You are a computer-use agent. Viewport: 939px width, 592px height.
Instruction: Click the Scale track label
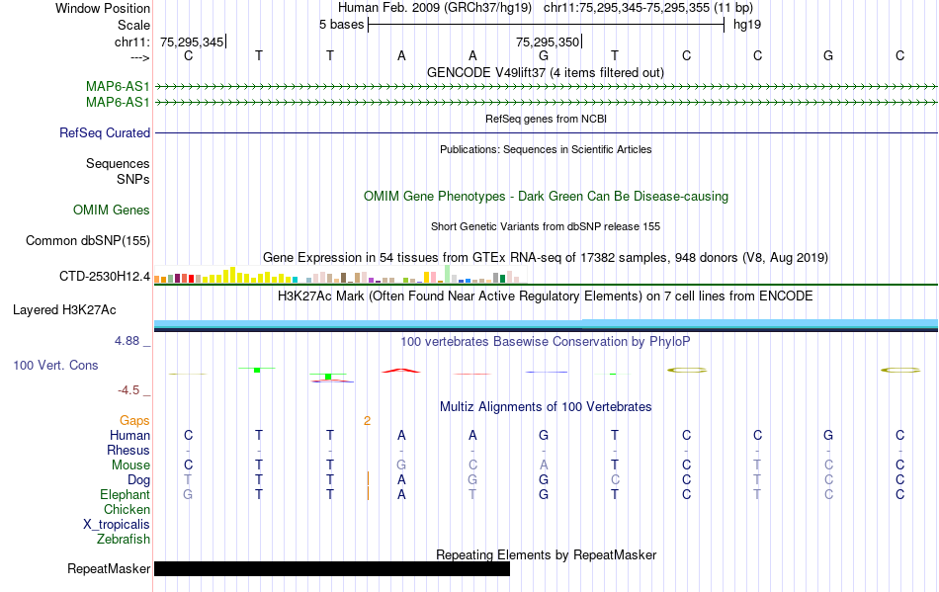(133, 25)
